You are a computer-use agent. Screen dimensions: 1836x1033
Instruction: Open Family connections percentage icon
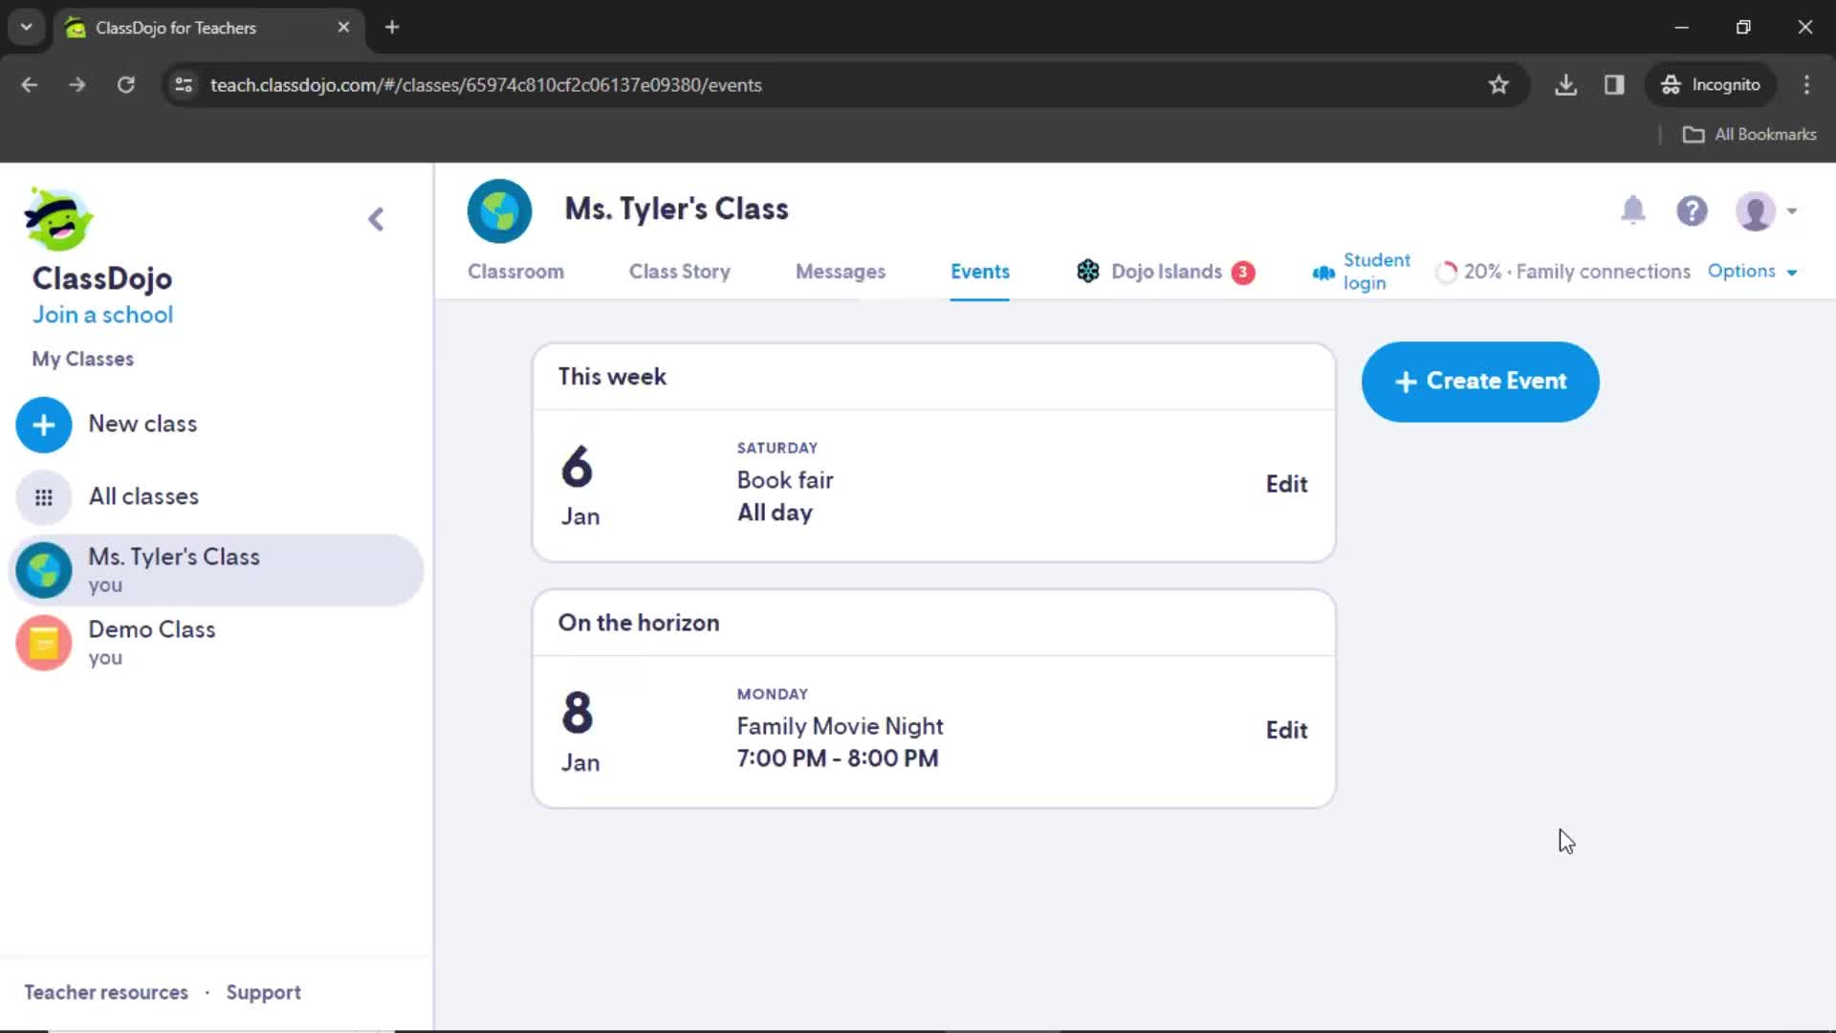coord(1447,272)
